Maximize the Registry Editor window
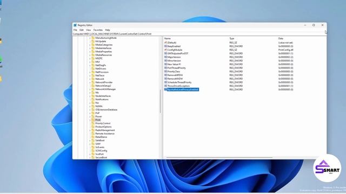This screenshot has width=346, height=194. 314,25
